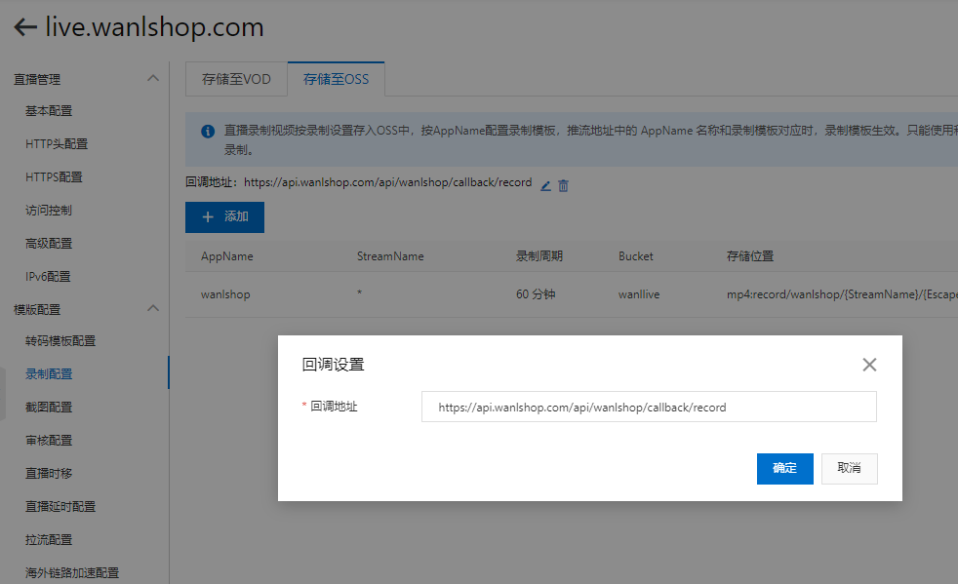Click the wanlshop AppName cell
Image resolution: width=958 pixels, height=584 pixels.
(x=225, y=294)
